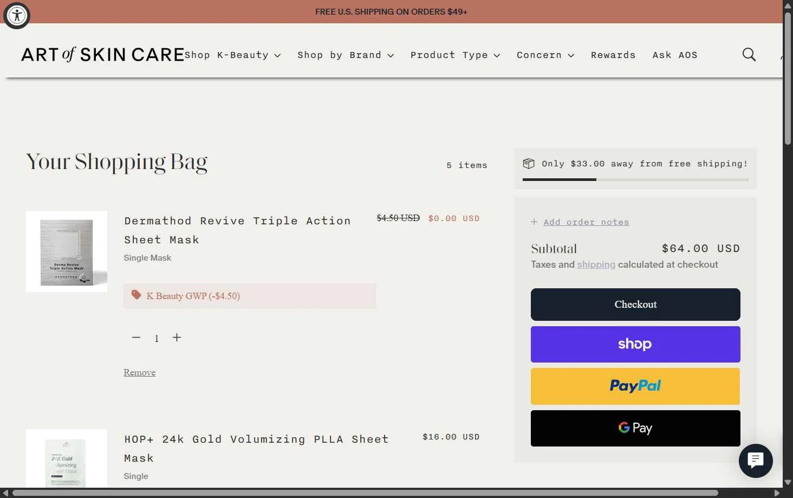Click the scroll left arrow
793x498 pixels.
pos(5,493)
